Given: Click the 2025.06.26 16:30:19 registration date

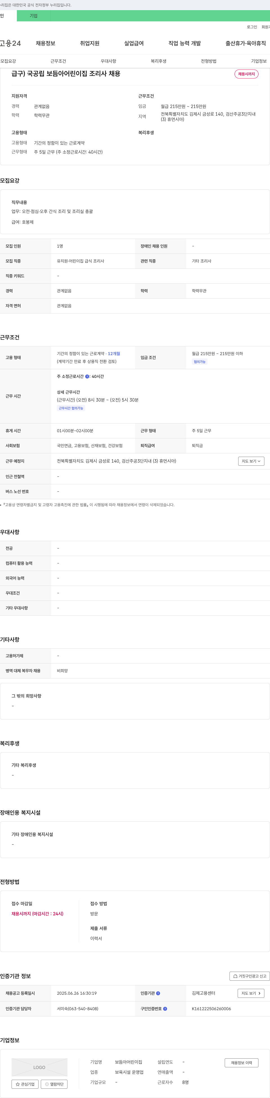Looking at the screenshot, I should click(77, 993).
